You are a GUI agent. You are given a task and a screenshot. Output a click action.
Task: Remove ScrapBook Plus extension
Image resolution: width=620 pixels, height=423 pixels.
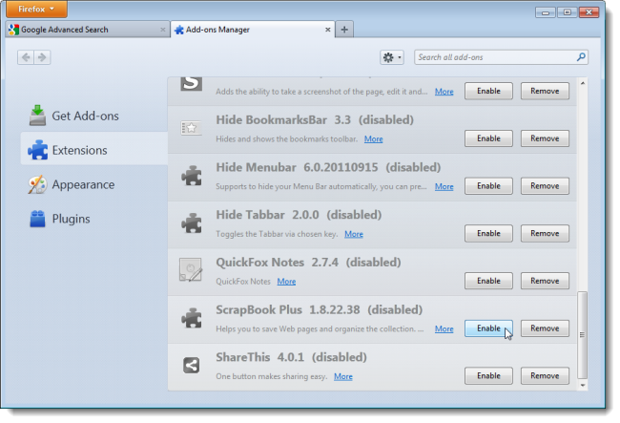click(545, 328)
